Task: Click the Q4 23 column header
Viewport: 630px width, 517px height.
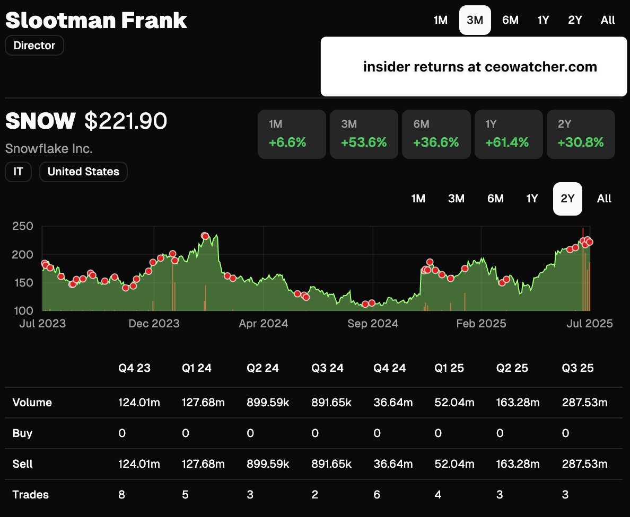Action: [x=135, y=368]
